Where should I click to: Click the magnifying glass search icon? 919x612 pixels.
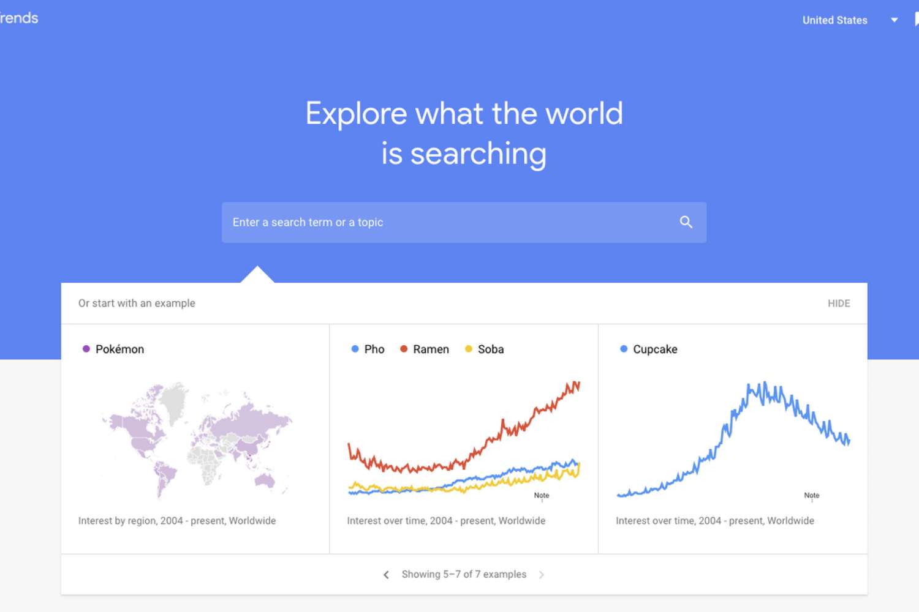[686, 222]
